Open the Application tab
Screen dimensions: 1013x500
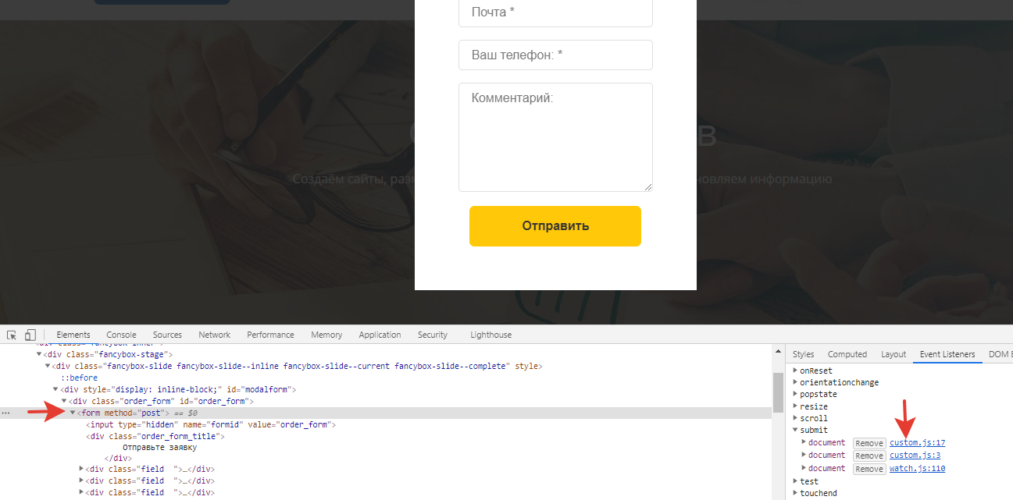(380, 335)
